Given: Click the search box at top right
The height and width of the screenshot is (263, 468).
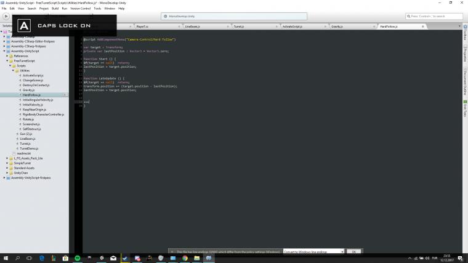Looking at the screenshot, I should (x=434, y=16).
